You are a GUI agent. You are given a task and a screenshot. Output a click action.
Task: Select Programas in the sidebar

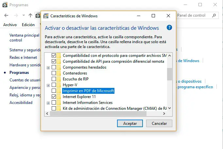19,73
